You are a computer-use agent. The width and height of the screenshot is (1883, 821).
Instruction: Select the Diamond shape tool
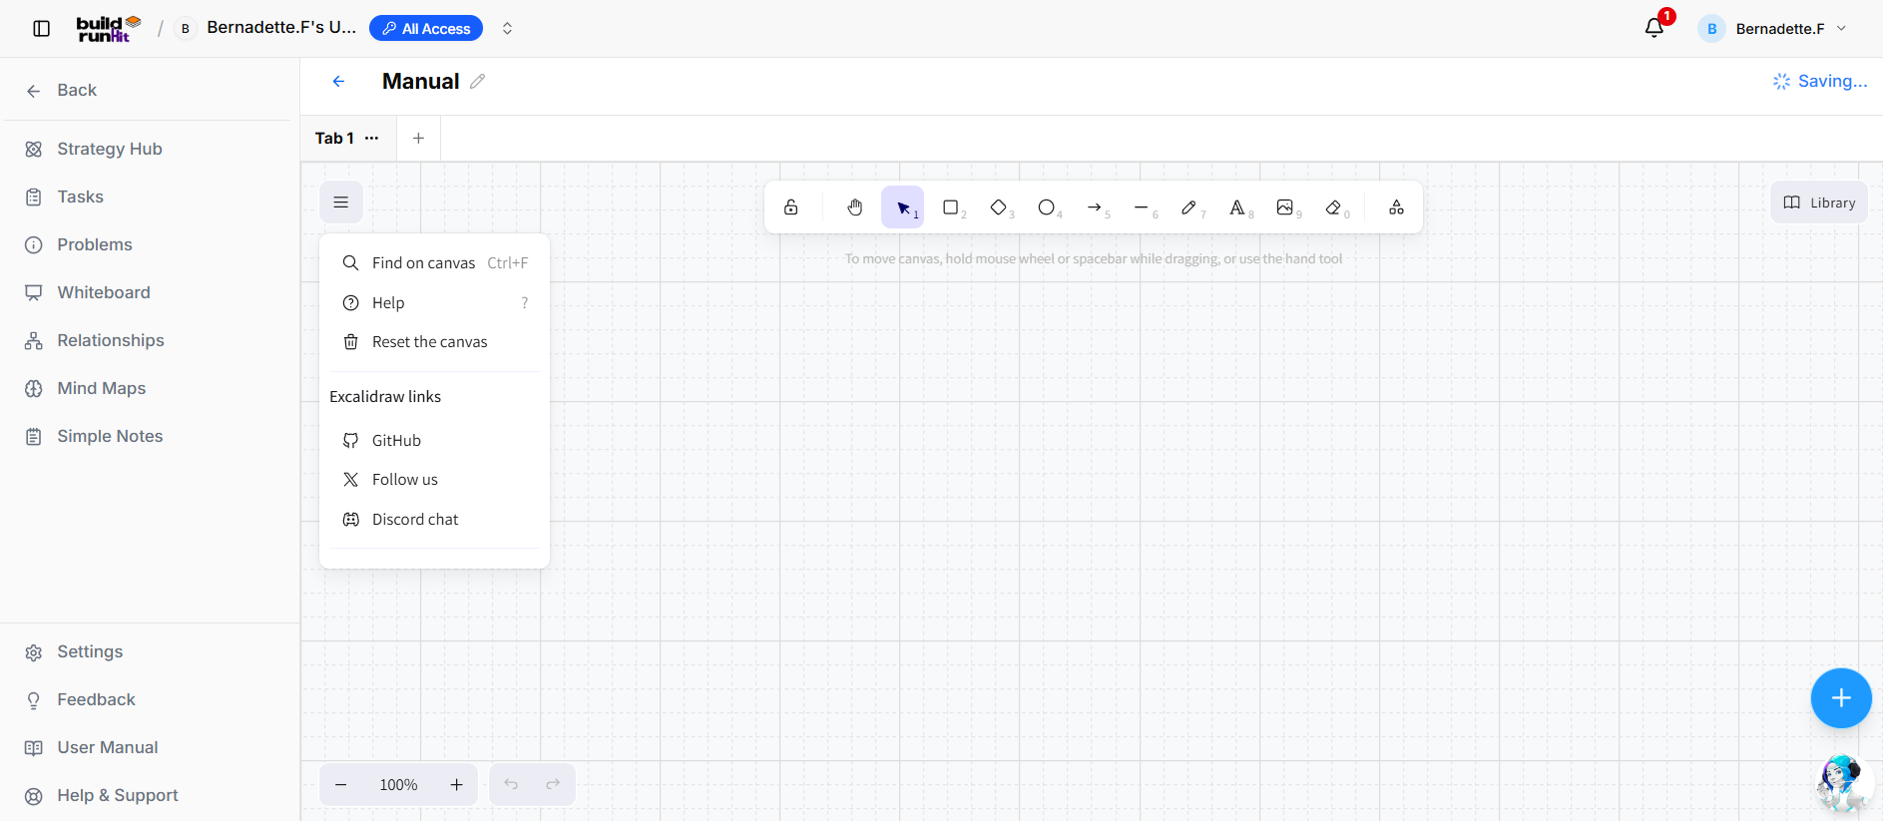click(x=999, y=207)
